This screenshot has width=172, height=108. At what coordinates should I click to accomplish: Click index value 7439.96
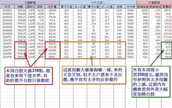point(21,44)
